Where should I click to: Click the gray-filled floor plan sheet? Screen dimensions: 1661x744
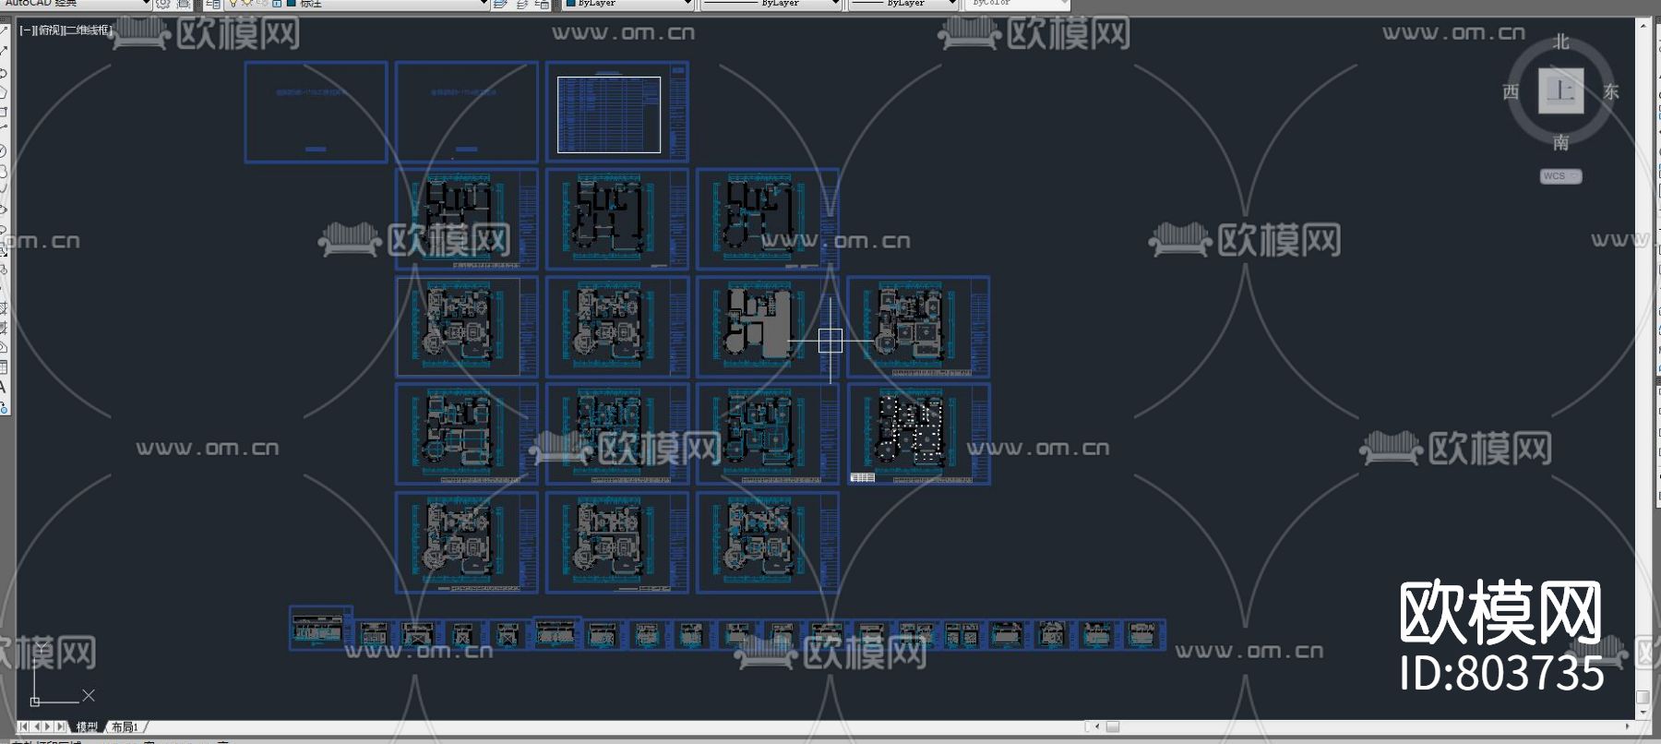[768, 326]
